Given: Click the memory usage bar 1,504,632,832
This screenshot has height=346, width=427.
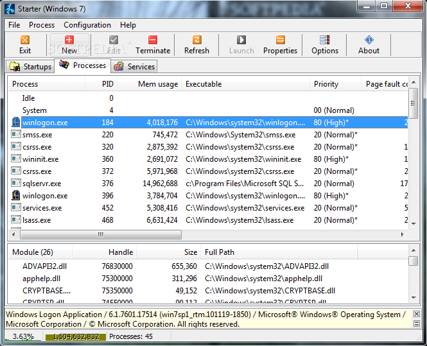Looking at the screenshot, I should click(x=76, y=337).
